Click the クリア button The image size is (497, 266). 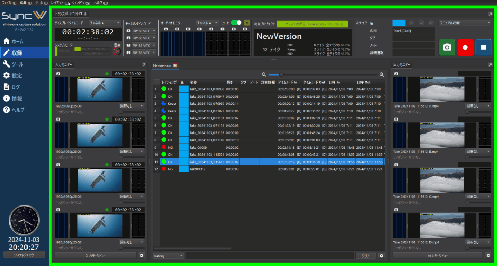tap(366, 256)
